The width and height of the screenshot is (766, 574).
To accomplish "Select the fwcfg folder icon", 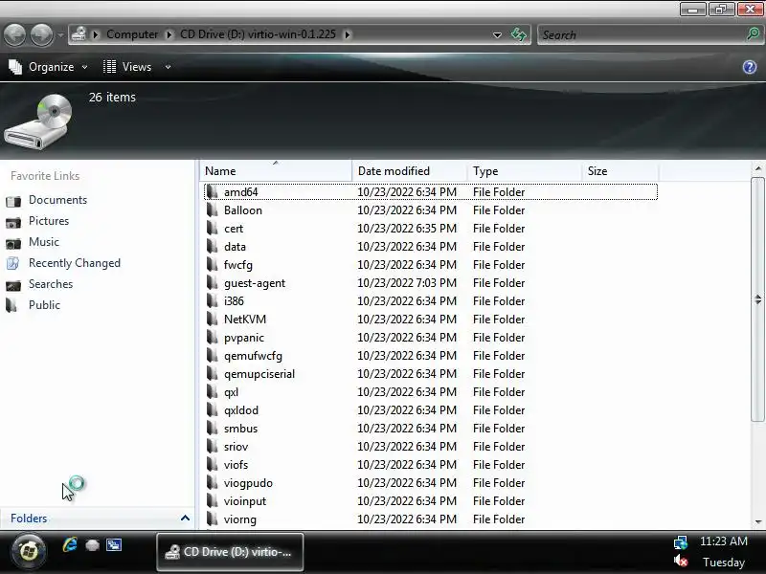I will click(212, 265).
